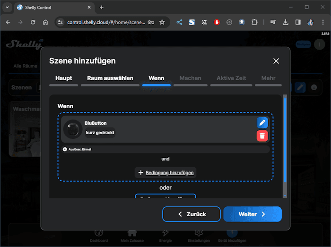Open the Aktive Zeit step

point(231,78)
